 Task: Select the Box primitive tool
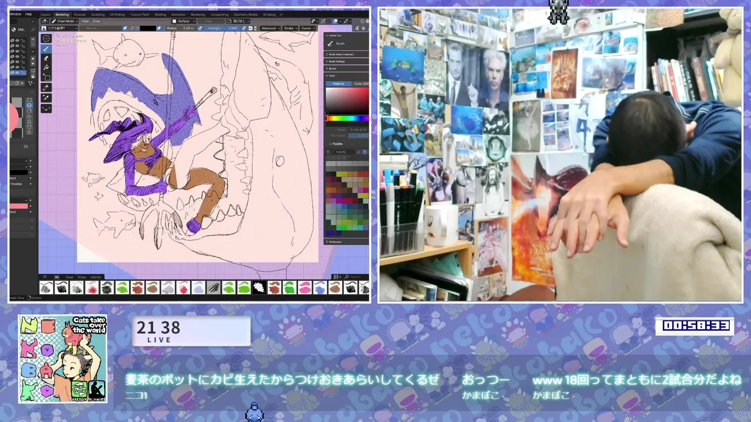click(46, 77)
